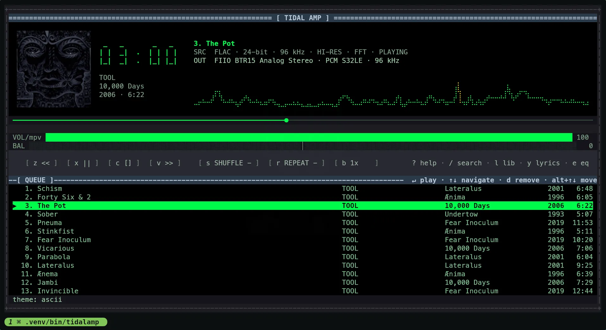This screenshot has width=606, height=330.
Task: Click the seek bar position dot
Action: (286, 120)
